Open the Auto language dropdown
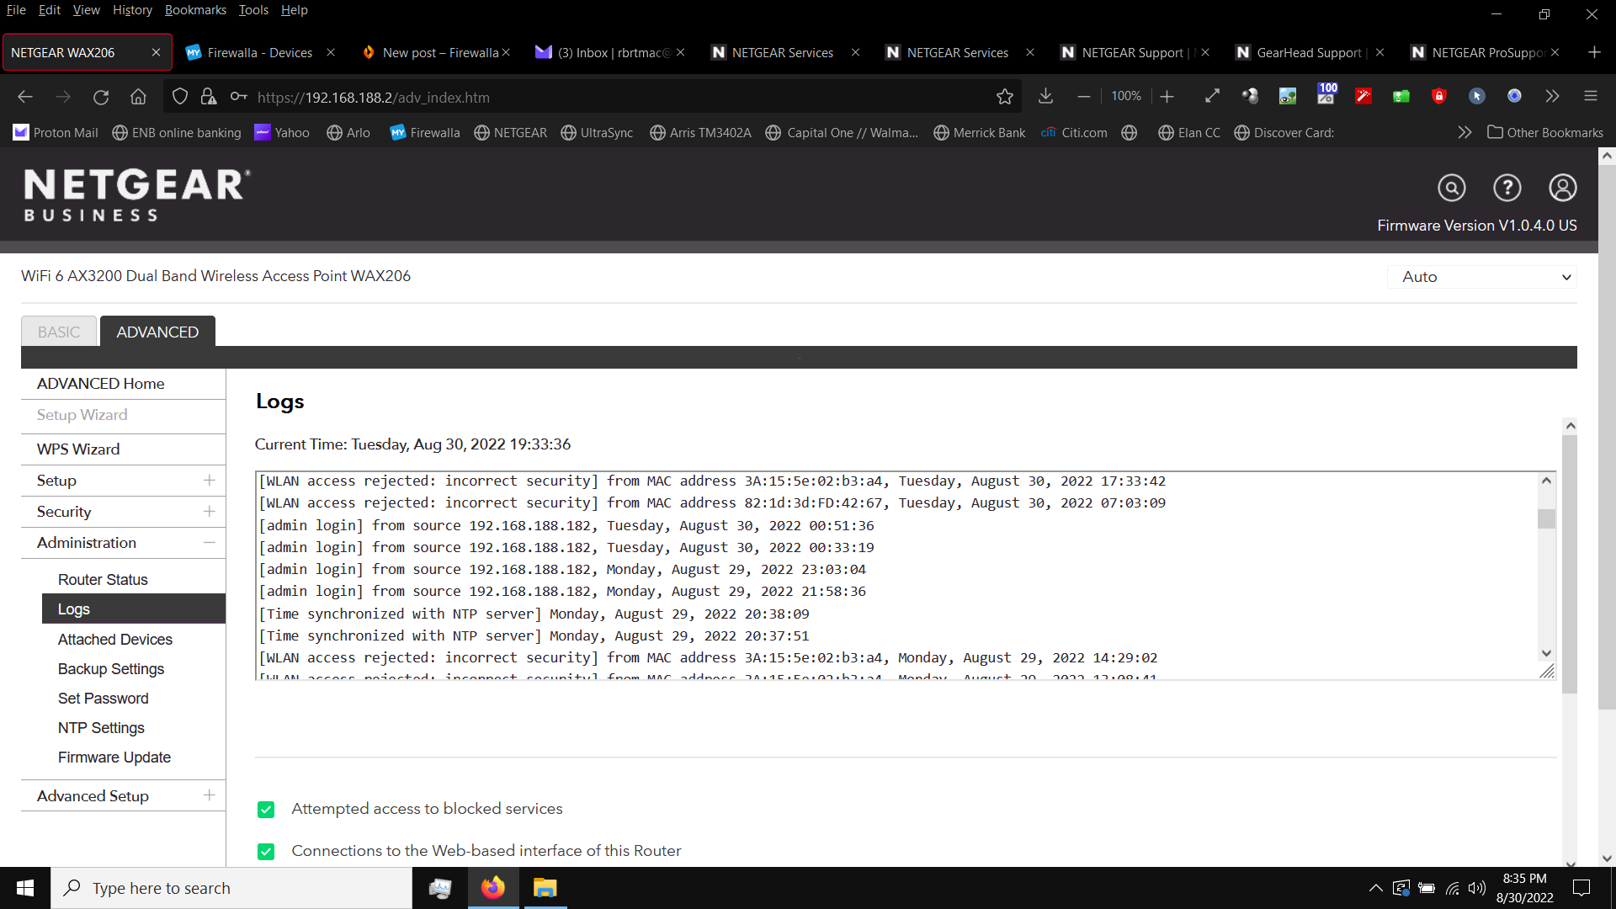 click(1481, 277)
